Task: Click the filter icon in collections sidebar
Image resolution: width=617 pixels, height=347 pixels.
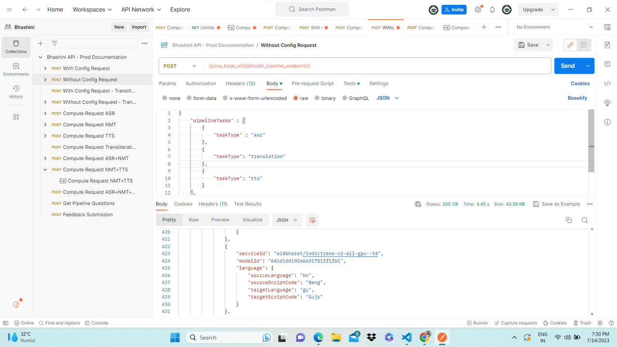Action: (54, 43)
